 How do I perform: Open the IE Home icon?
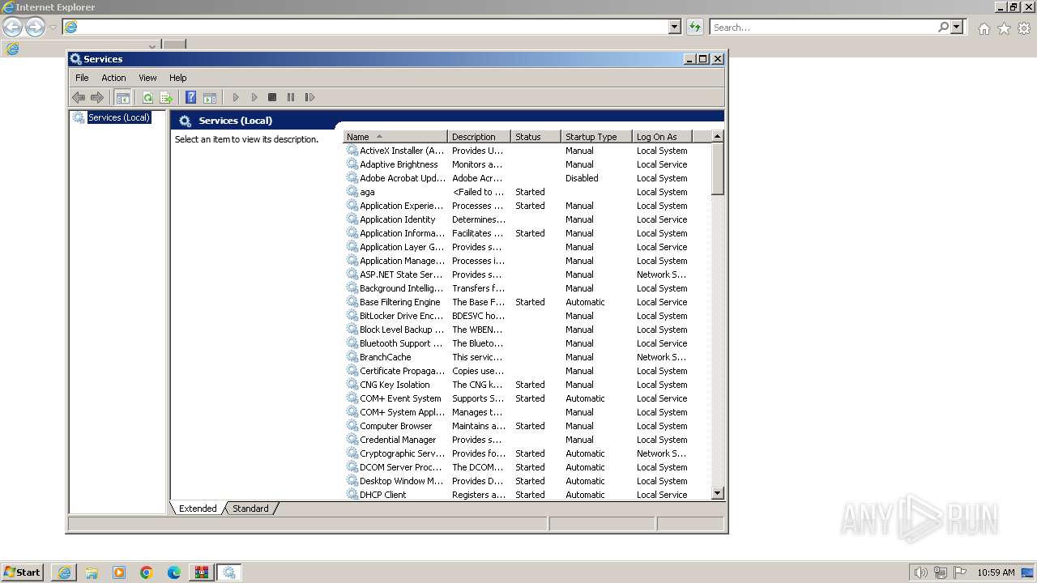tap(984, 28)
